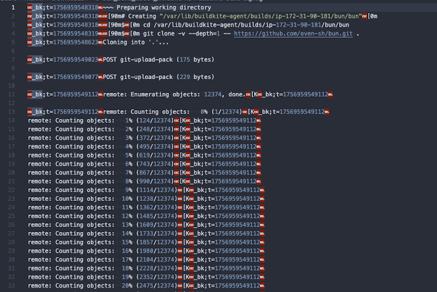Click gutter line number 4
Screen dimensions: 437x292
(x=13, y=34)
